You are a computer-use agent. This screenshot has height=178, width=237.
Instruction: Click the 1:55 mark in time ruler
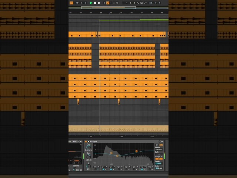[x=121, y=136]
